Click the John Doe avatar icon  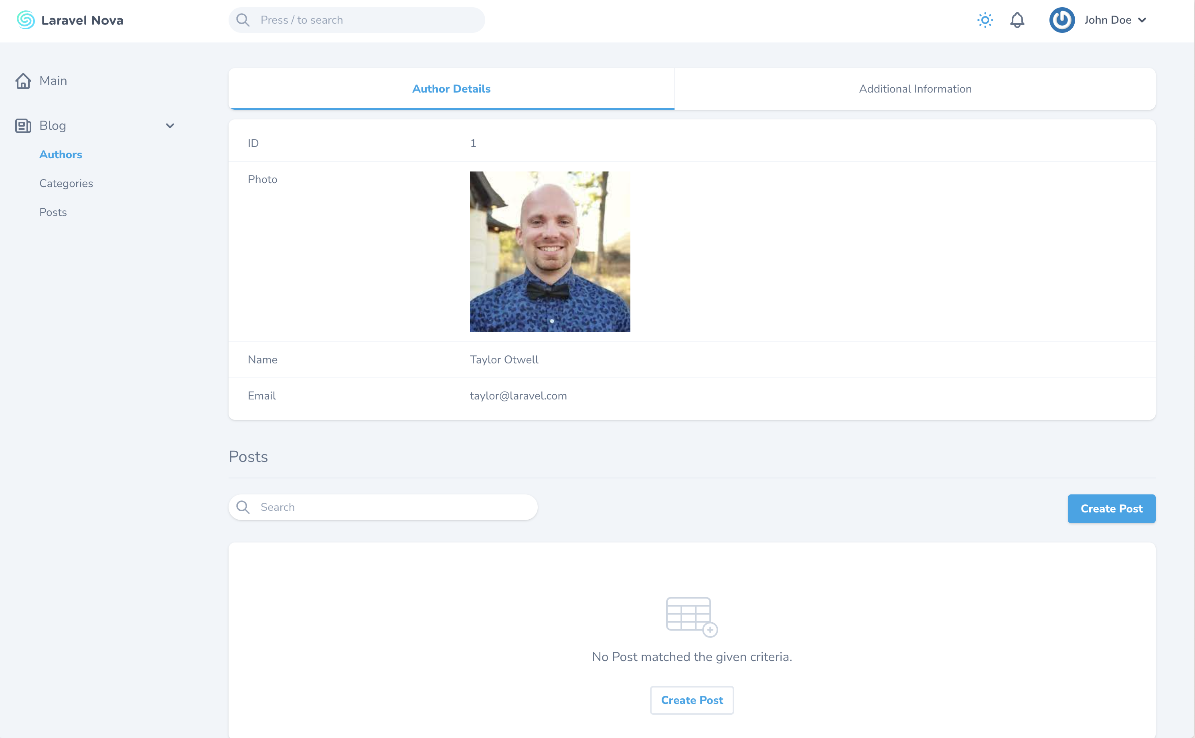point(1061,20)
